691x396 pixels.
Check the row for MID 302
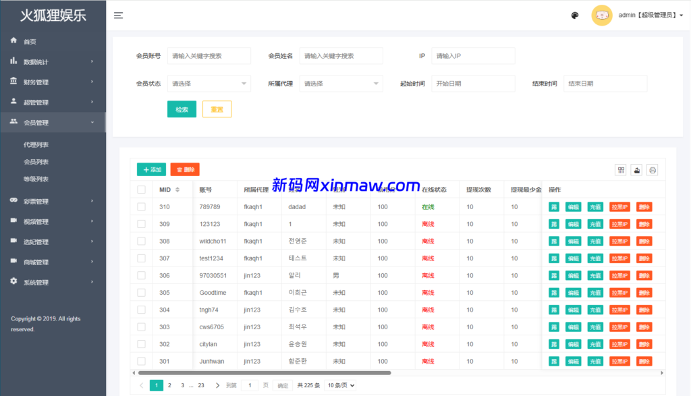(x=142, y=345)
